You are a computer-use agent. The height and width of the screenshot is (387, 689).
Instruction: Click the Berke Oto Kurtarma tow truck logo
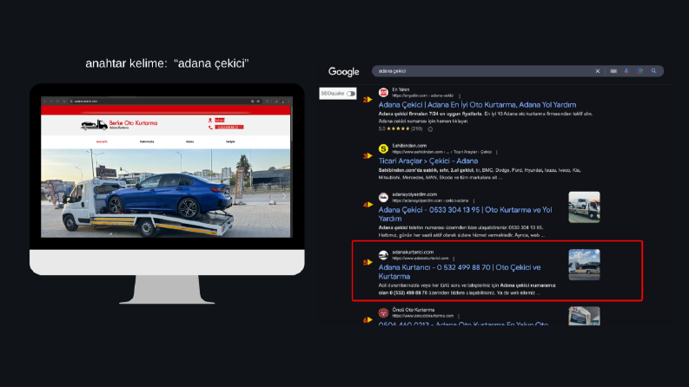pos(94,125)
